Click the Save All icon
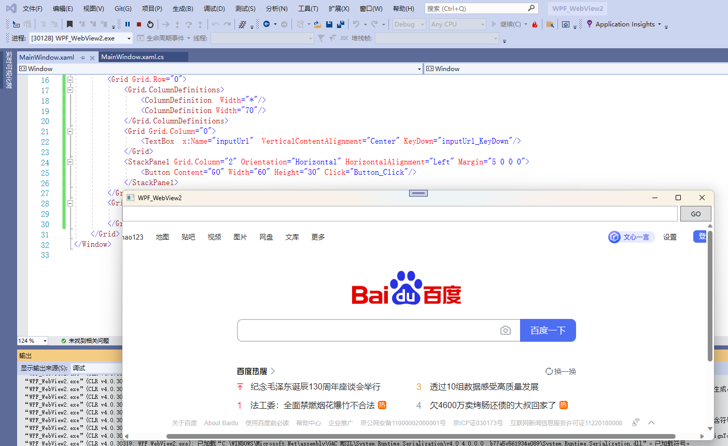The image size is (728, 446). pos(341,24)
